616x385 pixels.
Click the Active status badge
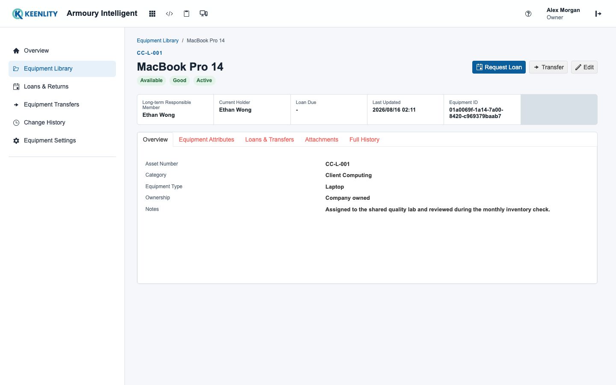coord(204,80)
